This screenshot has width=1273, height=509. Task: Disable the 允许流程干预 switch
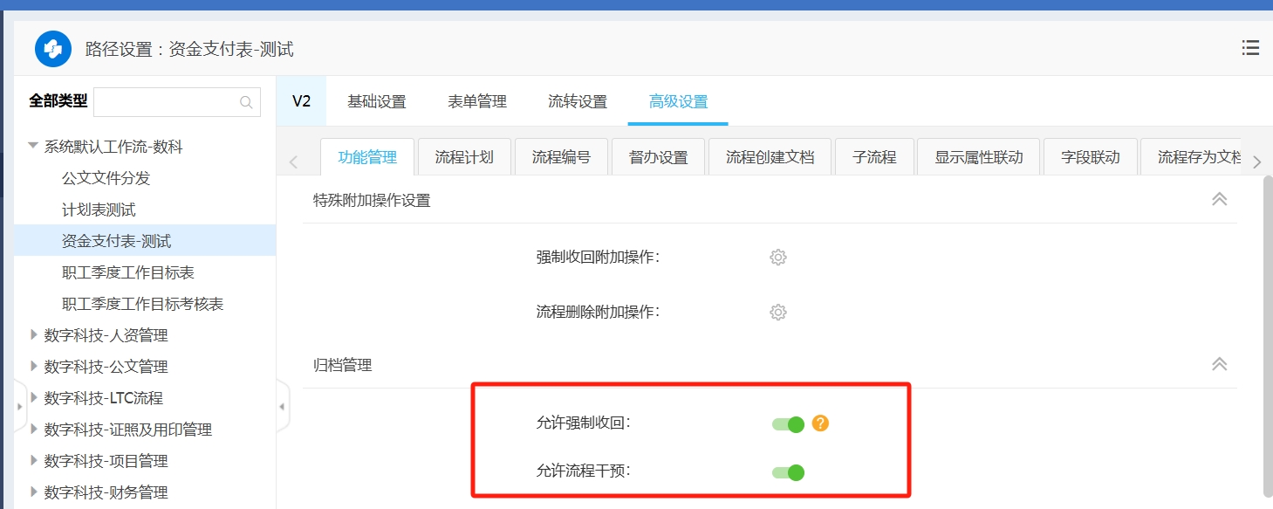point(788,472)
